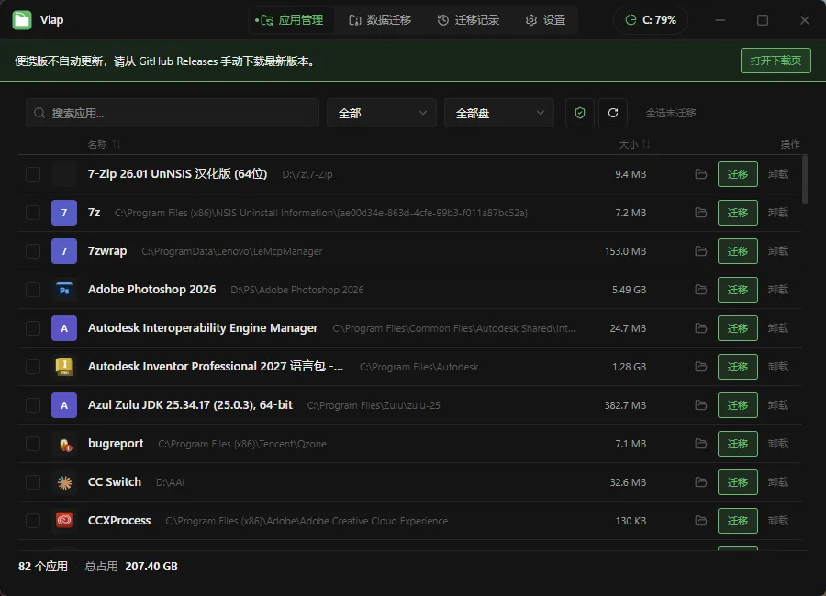This screenshot has height=596, width=826.
Task: Refresh the application list
Action: (613, 113)
